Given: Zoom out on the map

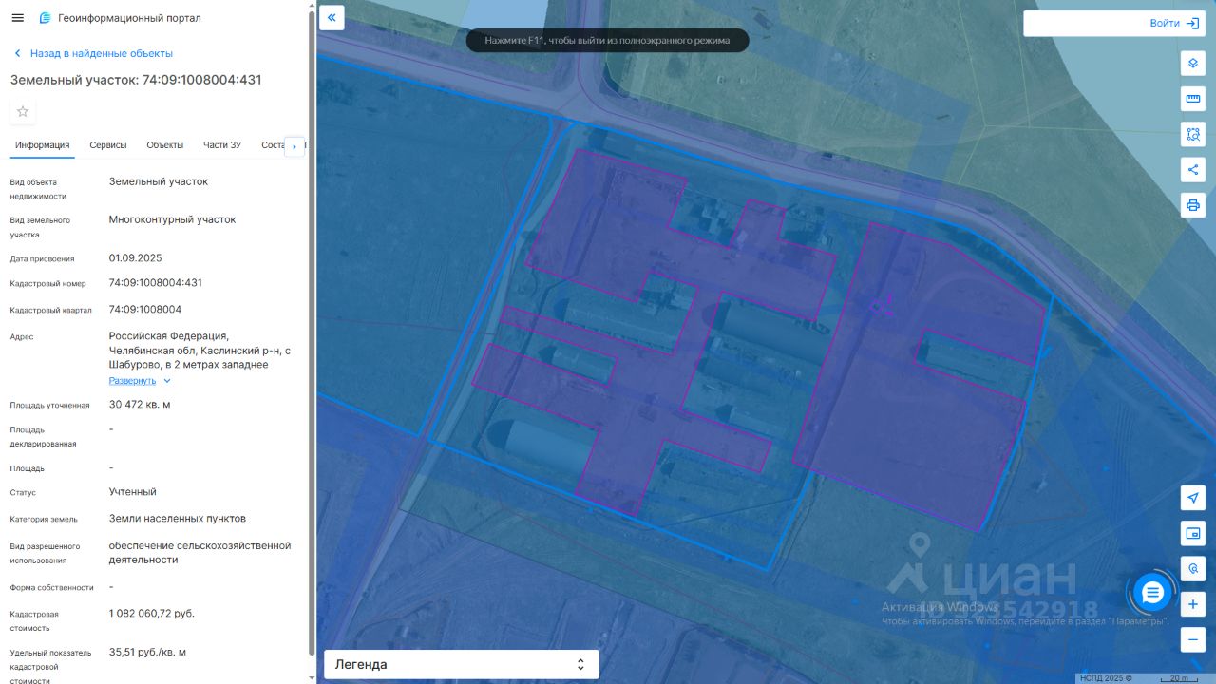Looking at the screenshot, I should point(1193,639).
